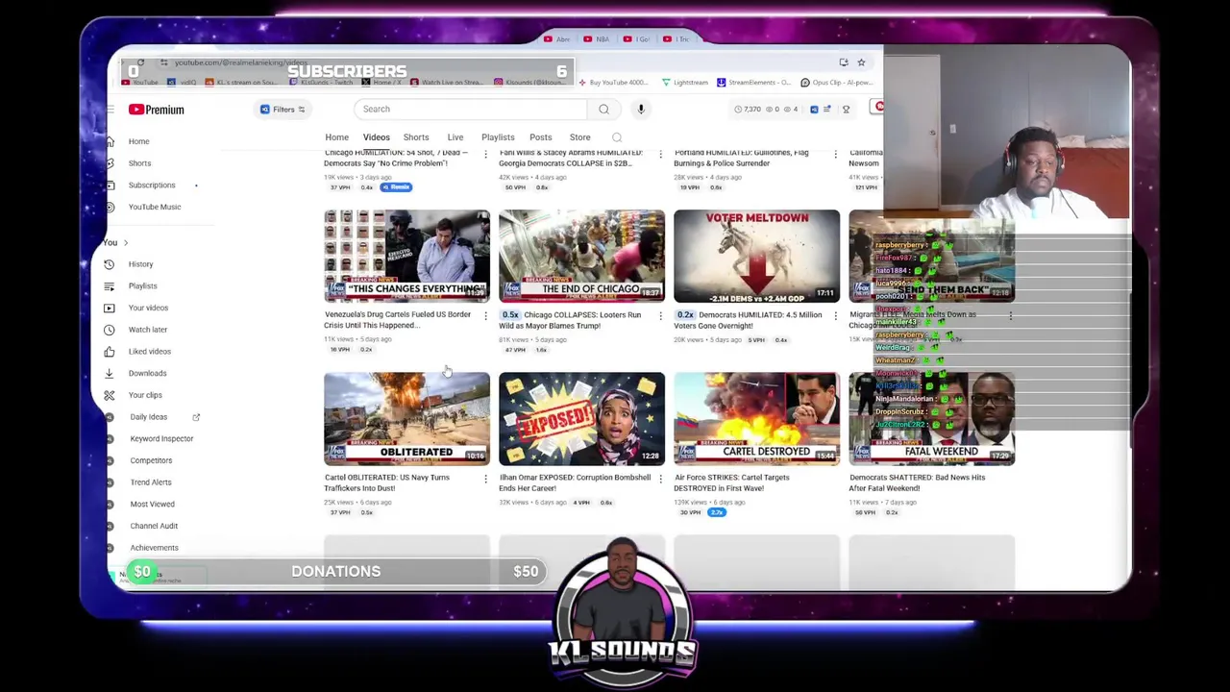This screenshot has height=692, width=1230.
Task: Open the FATAL WEEKEND video thumbnail
Action: pyautogui.click(x=931, y=418)
